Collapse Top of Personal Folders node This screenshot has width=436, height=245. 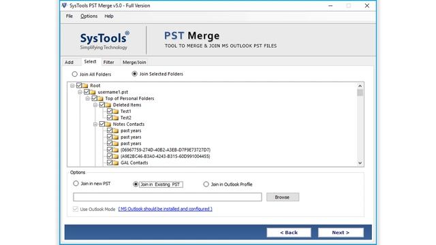(88, 98)
